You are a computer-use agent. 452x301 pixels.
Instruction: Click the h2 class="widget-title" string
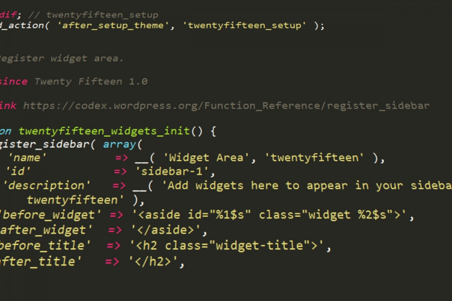(227, 246)
